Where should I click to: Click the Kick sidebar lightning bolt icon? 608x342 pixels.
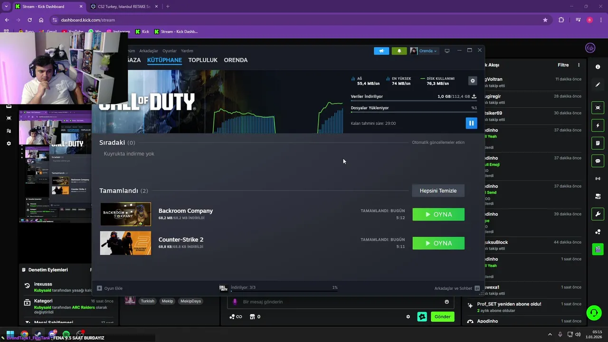tap(598, 125)
